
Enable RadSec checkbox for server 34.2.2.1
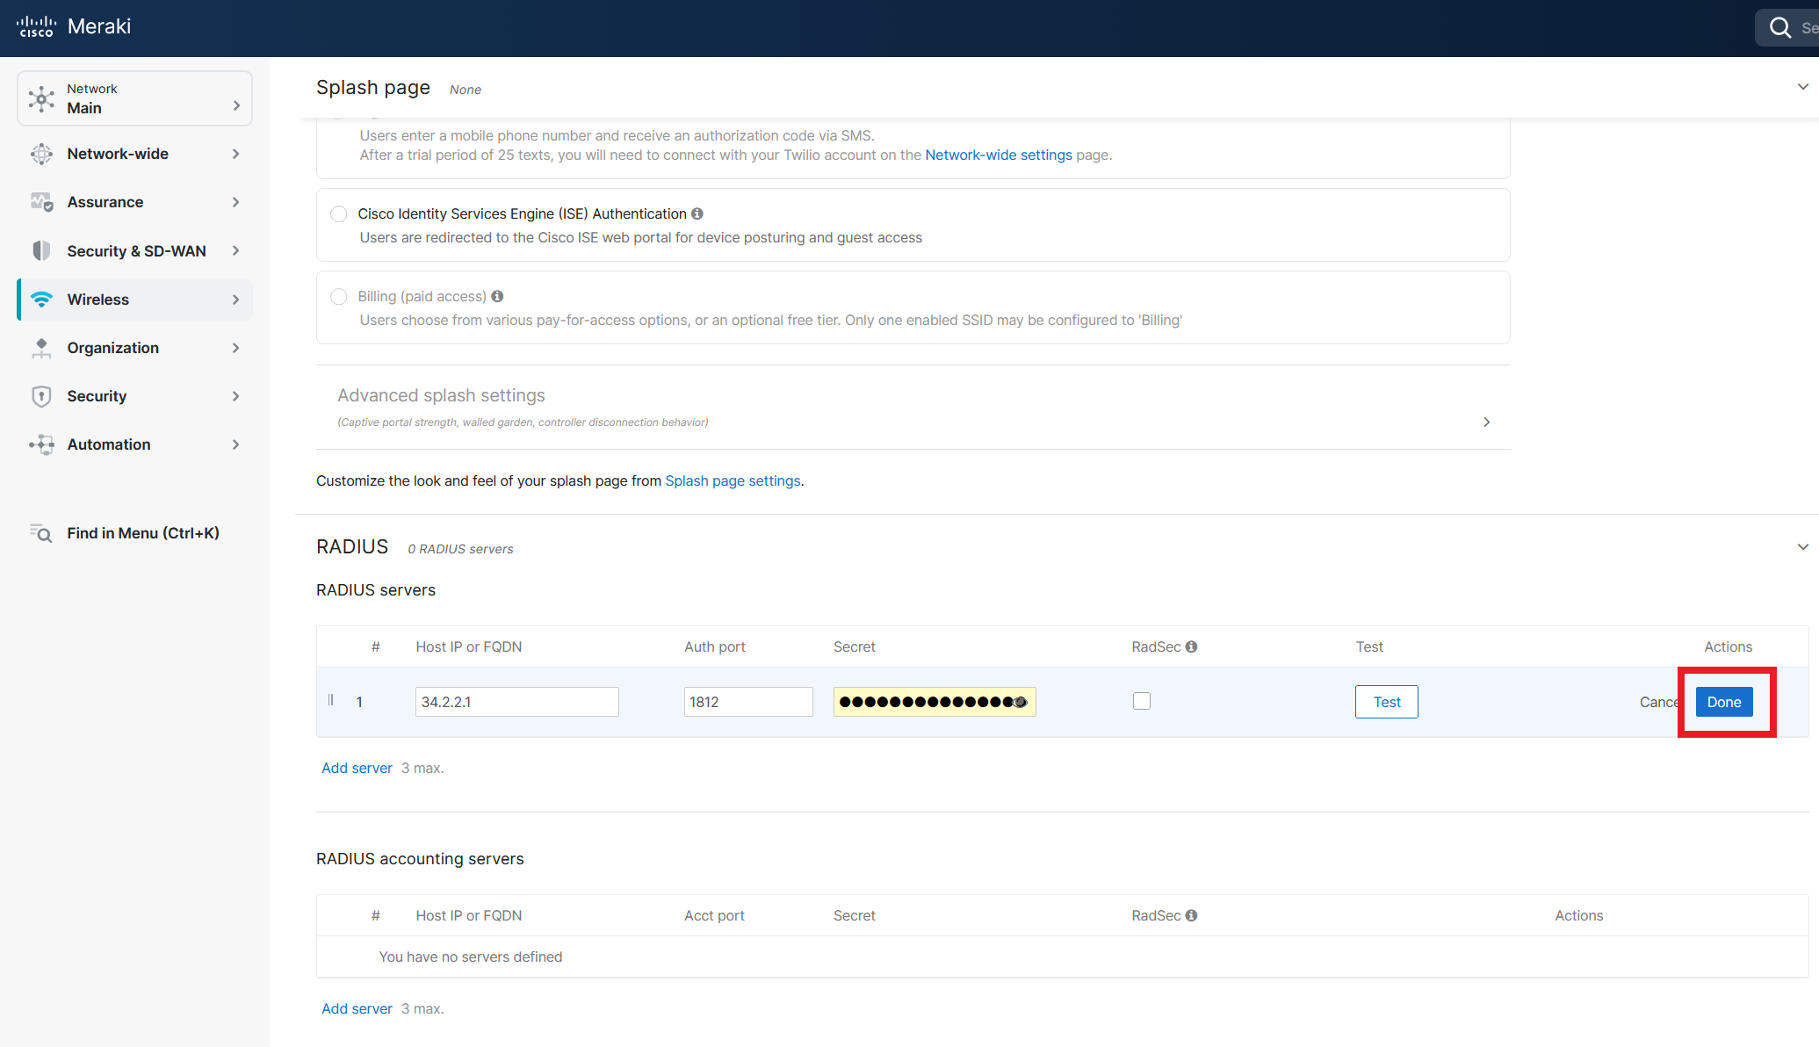coord(1142,701)
